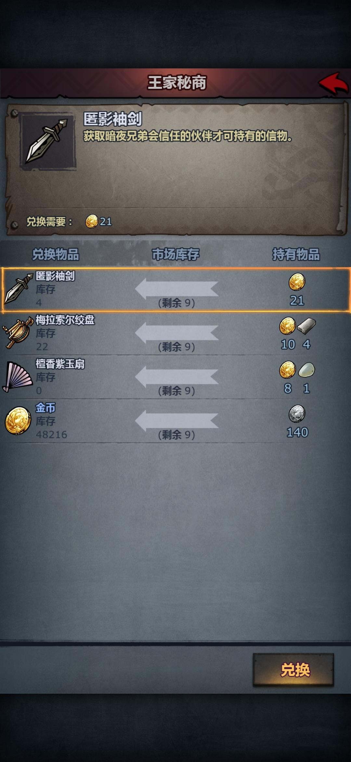This screenshot has height=762, width=351.
Task: Click the 金币 row exchange arrow
Action: coord(176,421)
